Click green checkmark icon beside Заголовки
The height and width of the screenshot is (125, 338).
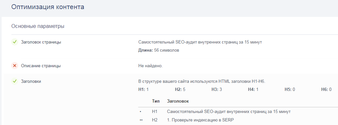(x=15, y=81)
